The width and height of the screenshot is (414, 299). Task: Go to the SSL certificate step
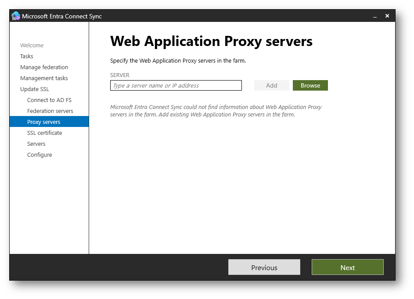(44, 133)
